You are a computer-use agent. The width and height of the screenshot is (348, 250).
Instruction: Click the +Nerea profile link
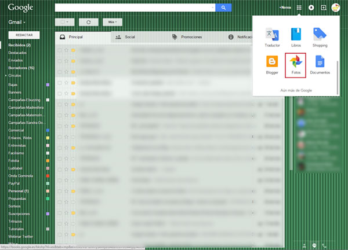point(285,8)
